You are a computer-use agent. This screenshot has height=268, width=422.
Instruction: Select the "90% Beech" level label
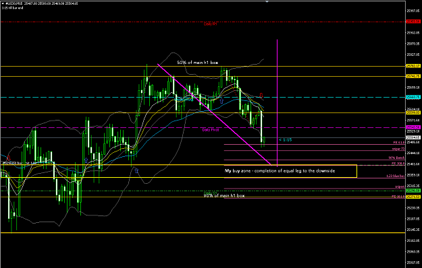click(x=396, y=158)
